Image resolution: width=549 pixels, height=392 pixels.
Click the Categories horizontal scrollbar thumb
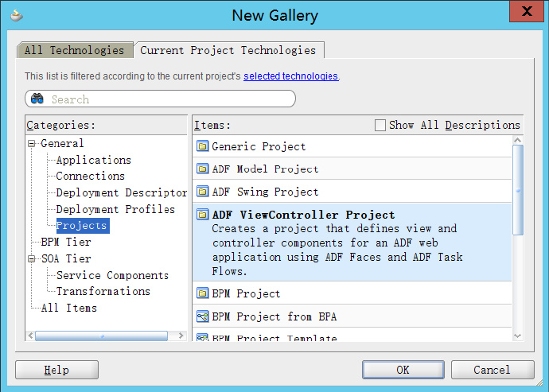[x=102, y=336]
